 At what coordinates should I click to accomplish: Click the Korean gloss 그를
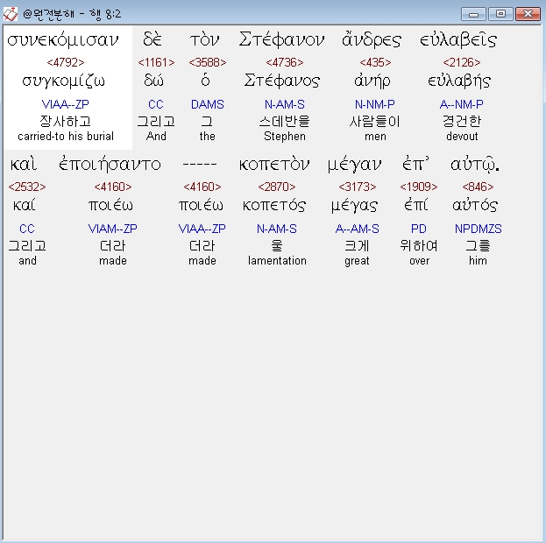coord(479,246)
